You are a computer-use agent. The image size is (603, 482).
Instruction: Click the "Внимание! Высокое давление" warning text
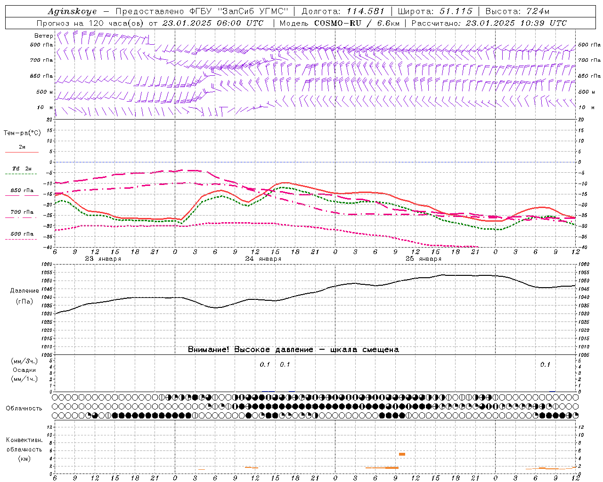(251, 349)
